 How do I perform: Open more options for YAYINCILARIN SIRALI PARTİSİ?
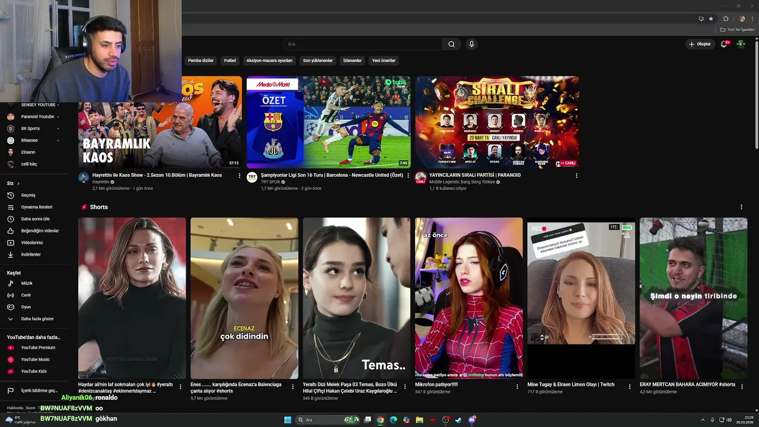pos(576,176)
